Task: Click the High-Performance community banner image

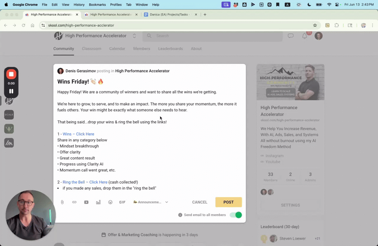Action: click(x=291, y=82)
